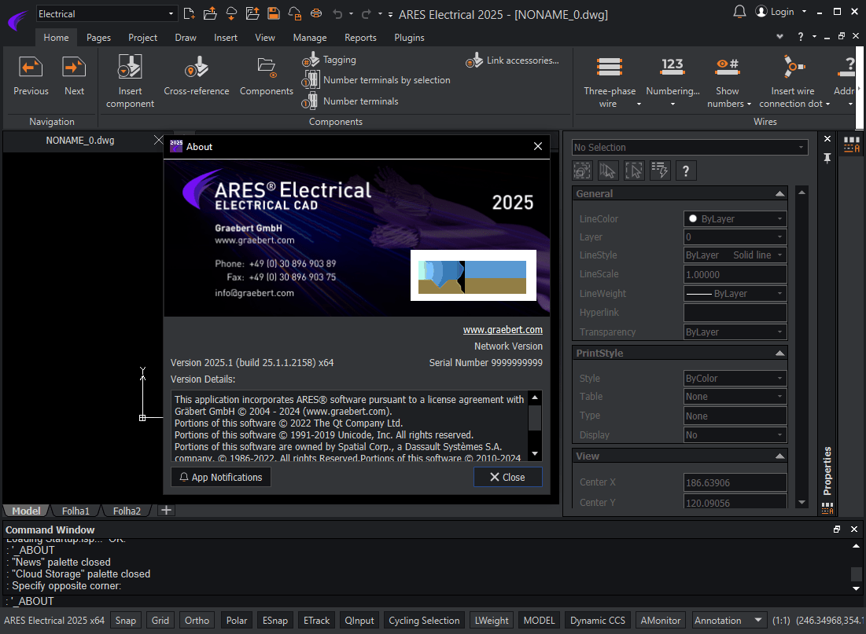Open the No Selection dropdown

point(690,148)
